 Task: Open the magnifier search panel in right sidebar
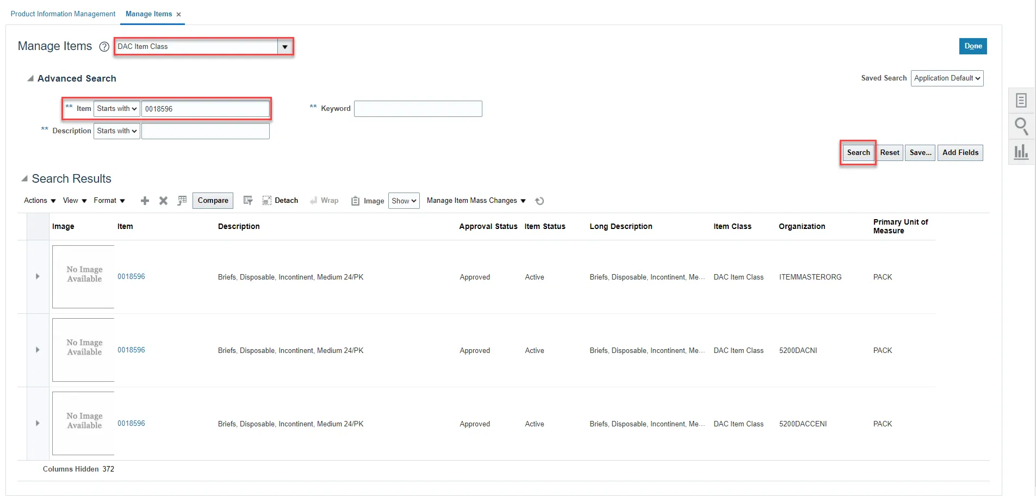(1021, 126)
